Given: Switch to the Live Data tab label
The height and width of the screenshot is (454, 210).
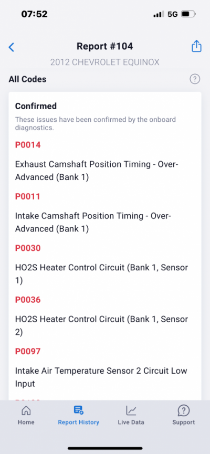Looking at the screenshot, I should pyautogui.click(x=131, y=422).
